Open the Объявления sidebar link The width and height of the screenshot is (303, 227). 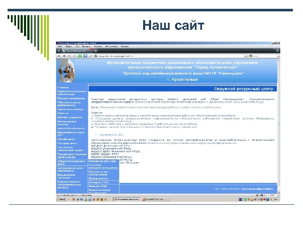[x=66, y=139]
